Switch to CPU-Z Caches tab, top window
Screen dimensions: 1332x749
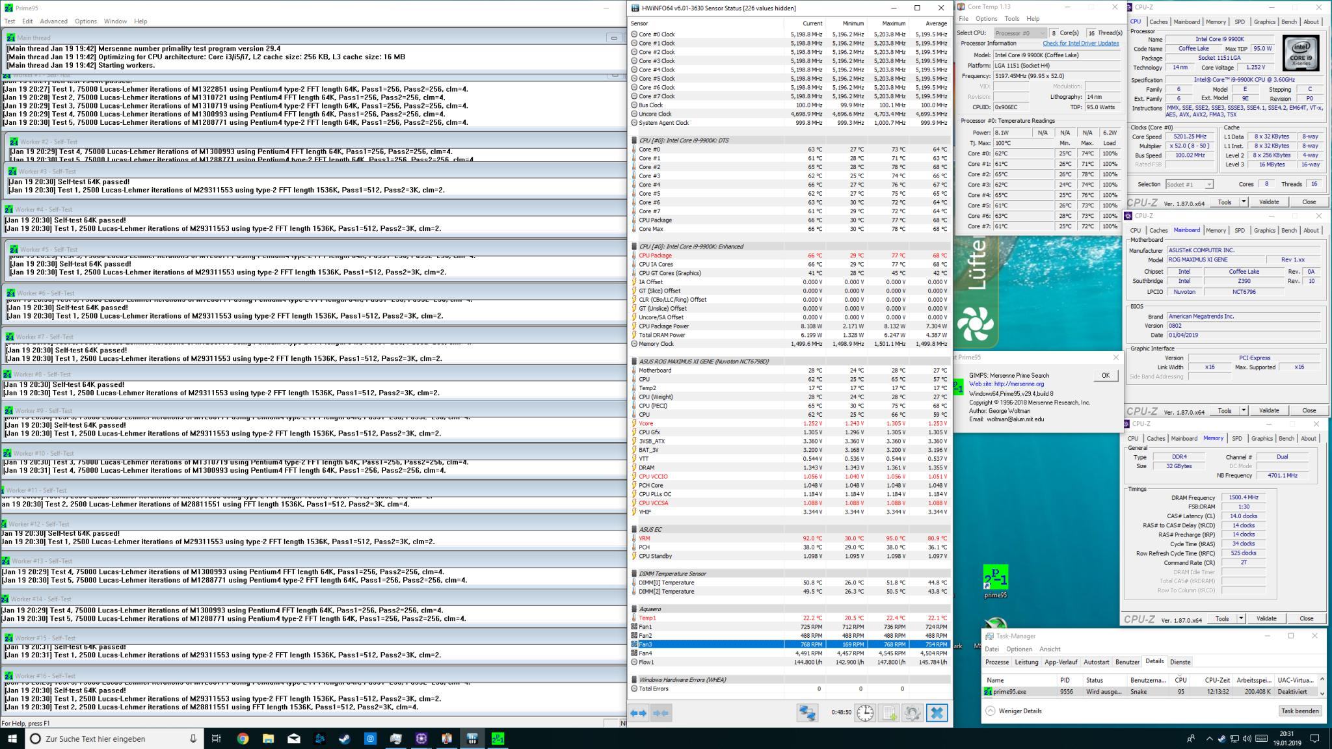[1158, 21]
